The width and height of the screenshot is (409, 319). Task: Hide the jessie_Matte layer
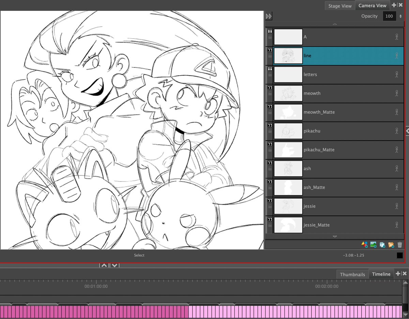270,219
